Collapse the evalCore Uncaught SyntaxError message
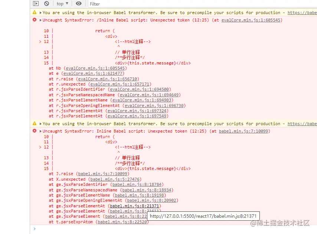This screenshot has height=234, width=317. 40,20
